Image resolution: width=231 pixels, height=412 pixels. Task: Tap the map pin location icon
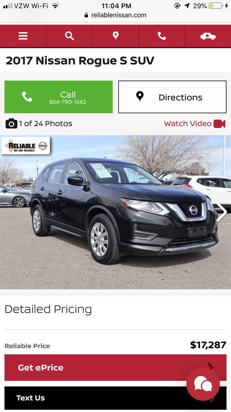[115, 36]
